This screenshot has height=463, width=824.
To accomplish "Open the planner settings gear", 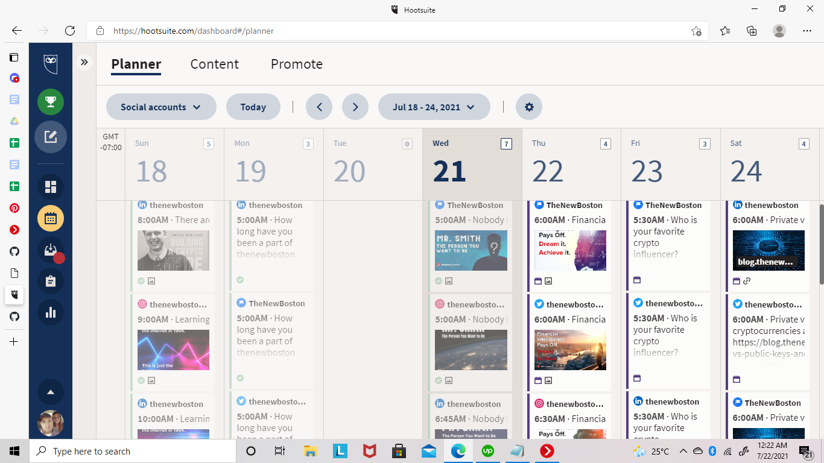I will click(529, 107).
